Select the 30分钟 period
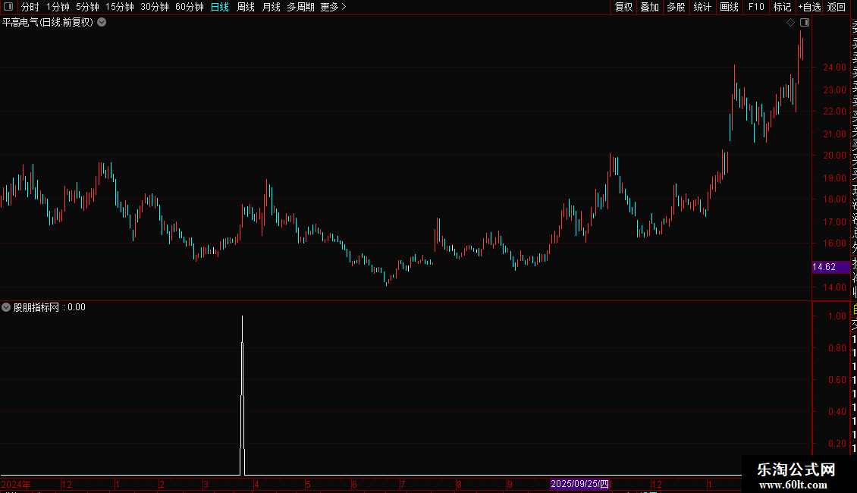Image resolution: width=857 pixels, height=493 pixels. [154, 7]
